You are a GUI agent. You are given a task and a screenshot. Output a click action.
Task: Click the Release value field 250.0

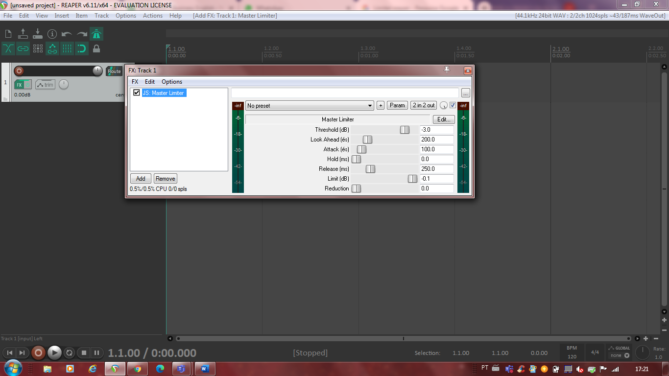pos(437,169)
